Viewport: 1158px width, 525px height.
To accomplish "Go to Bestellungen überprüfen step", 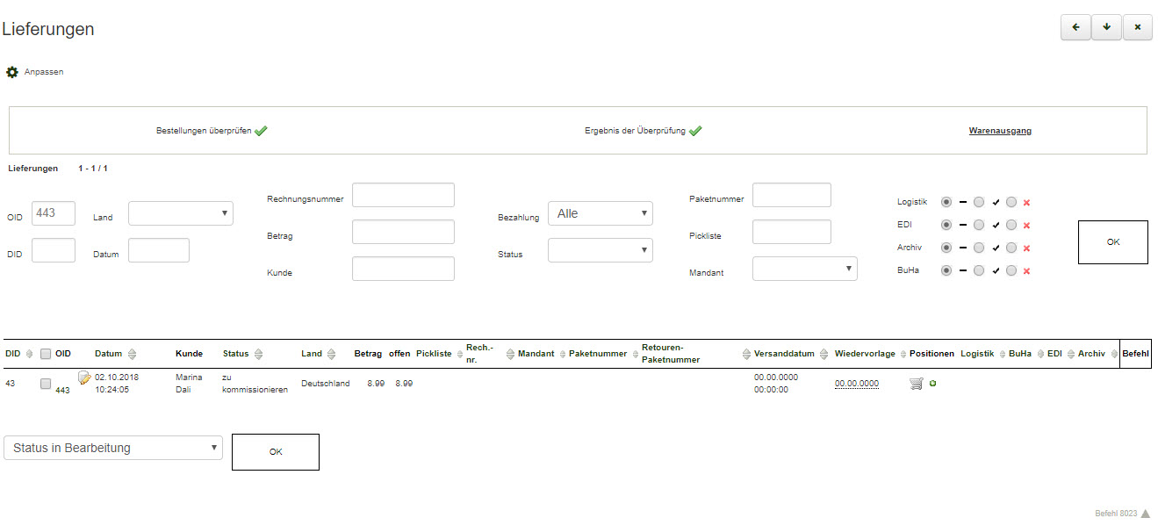I will pos(204,131).
